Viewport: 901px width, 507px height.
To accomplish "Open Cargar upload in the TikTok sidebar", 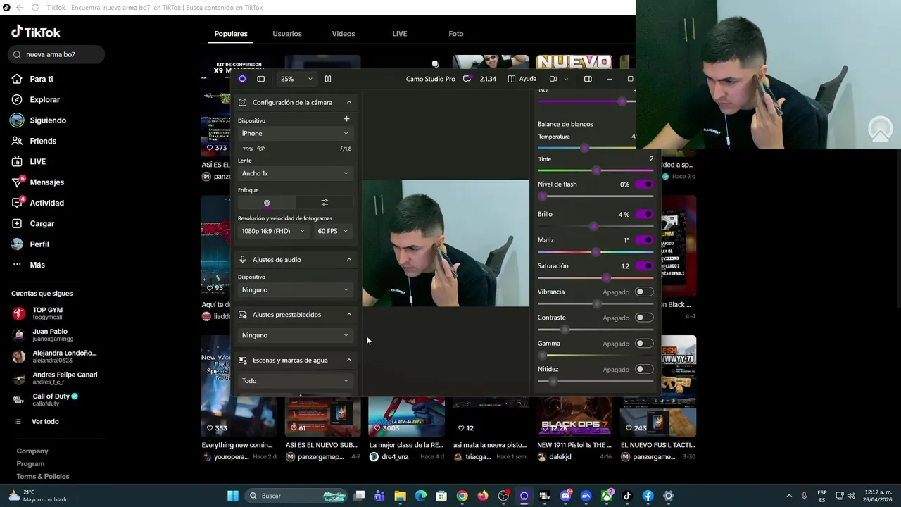I will 42,223.
